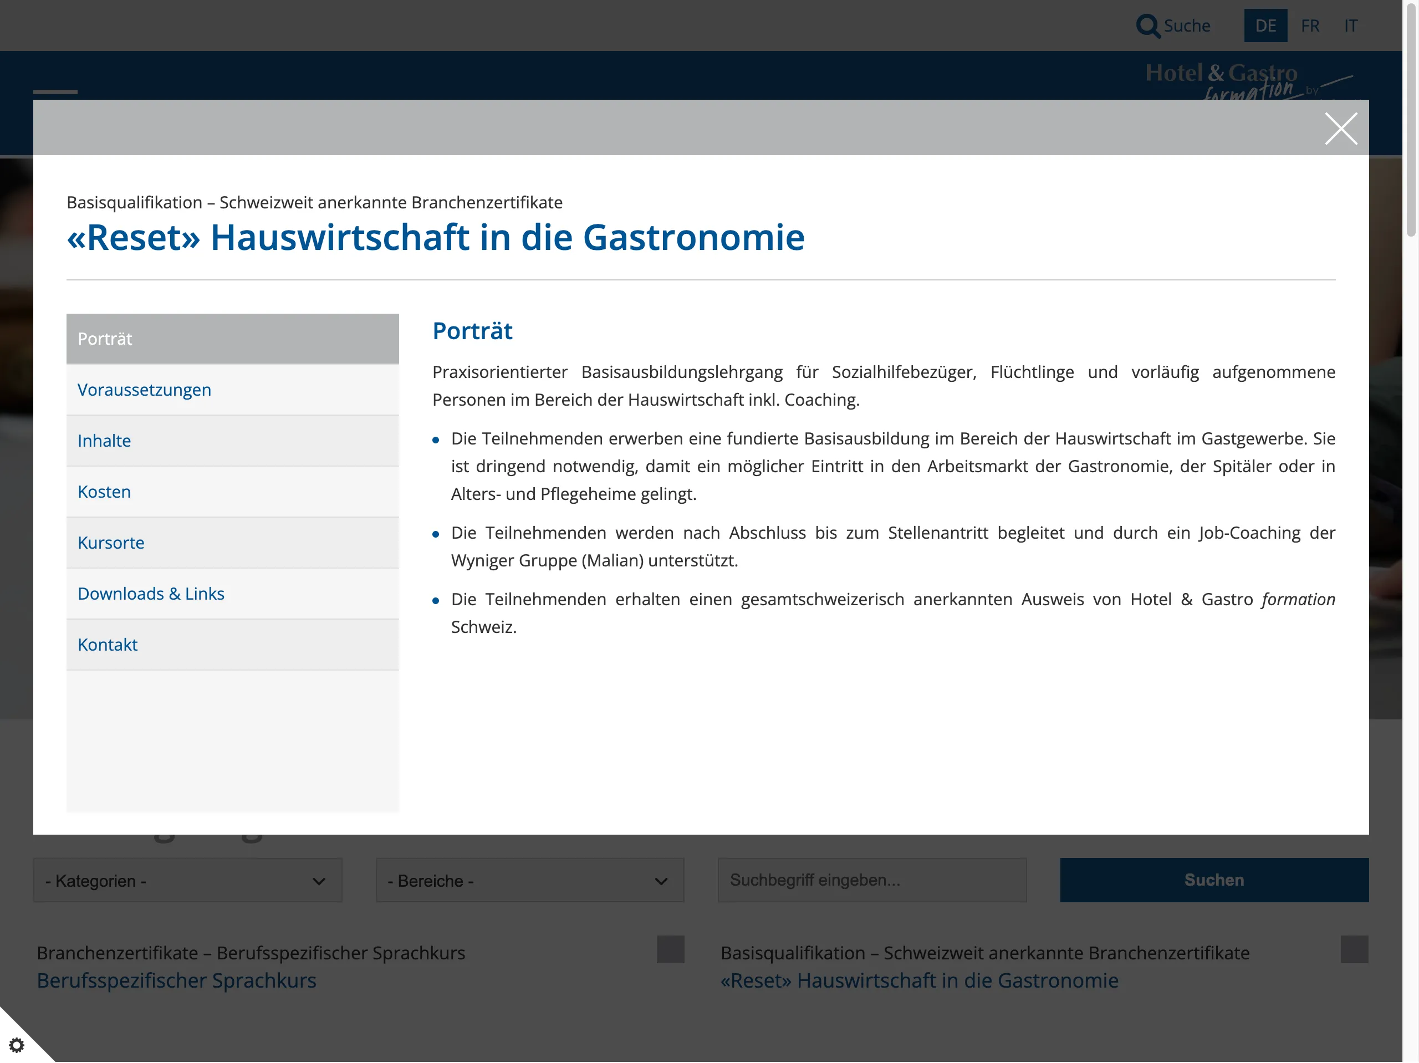Open the Downloads & Links tab
This screenshot has height=1063, width=1419.
coord(232,594)
